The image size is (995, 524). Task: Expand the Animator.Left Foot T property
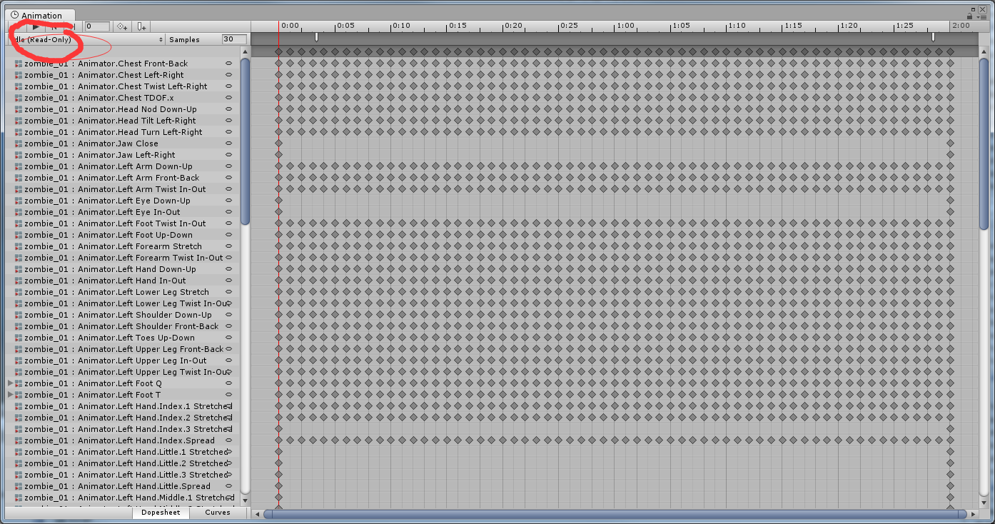click(10, 394)
